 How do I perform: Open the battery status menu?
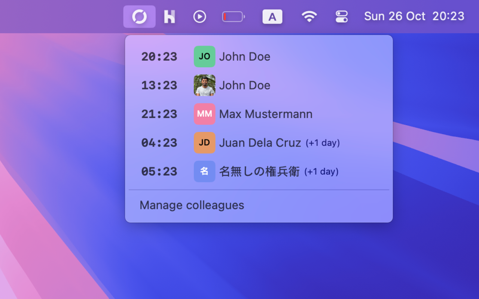click(x=233, y=16)
